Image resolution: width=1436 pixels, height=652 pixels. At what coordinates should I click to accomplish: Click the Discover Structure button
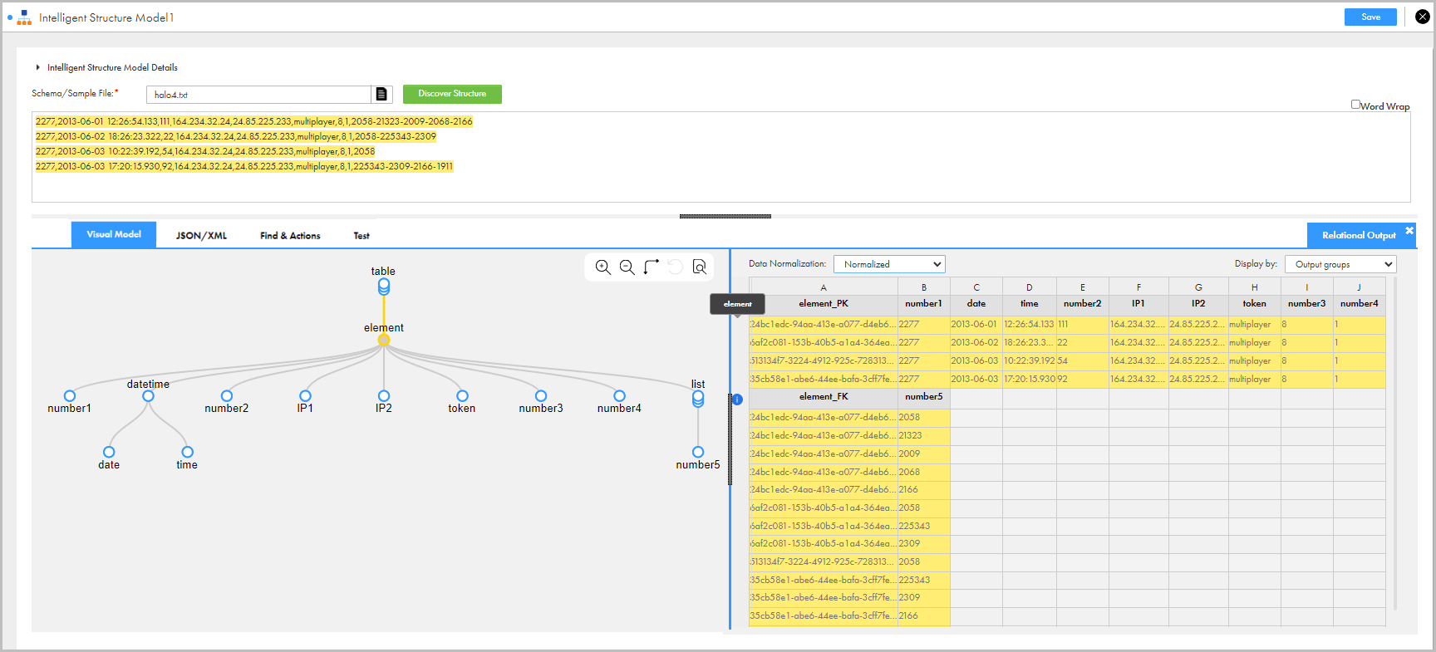coord(452,94)
